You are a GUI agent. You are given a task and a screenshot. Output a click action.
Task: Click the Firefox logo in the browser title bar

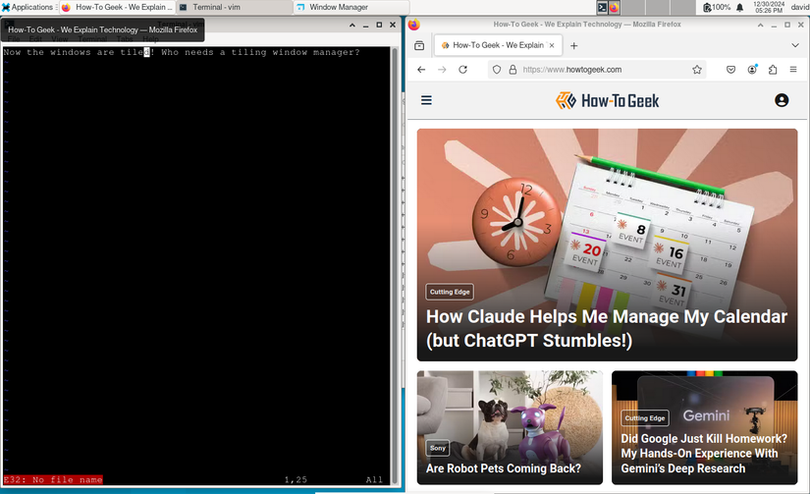tap(414, 25)
